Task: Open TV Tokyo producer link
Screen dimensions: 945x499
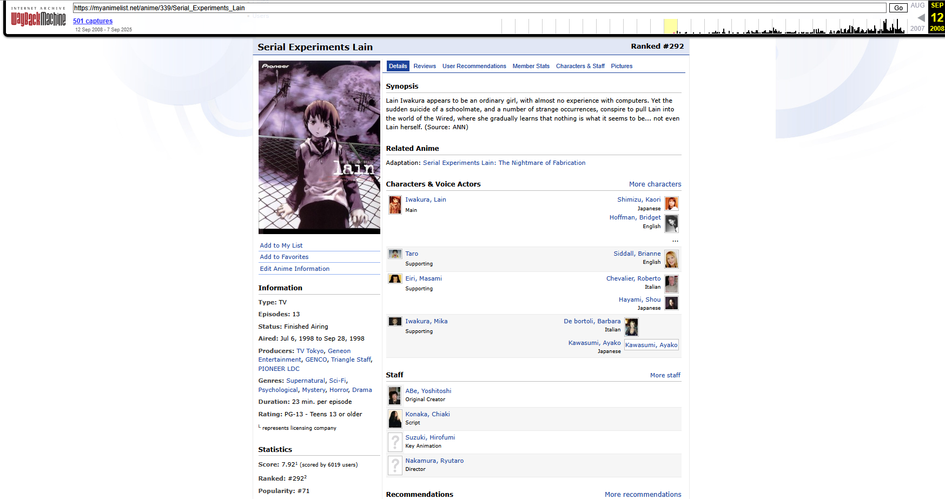Action: [310, 351]
